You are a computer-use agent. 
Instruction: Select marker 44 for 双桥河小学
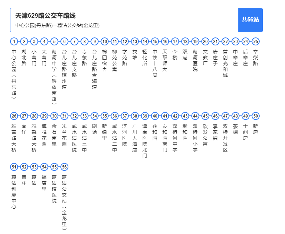coord(195,116)
